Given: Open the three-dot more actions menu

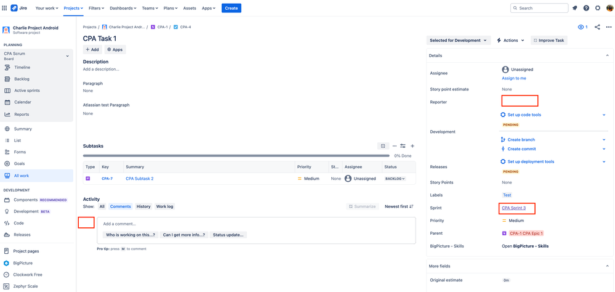Looking at the screenshot, I should [609, 27].
